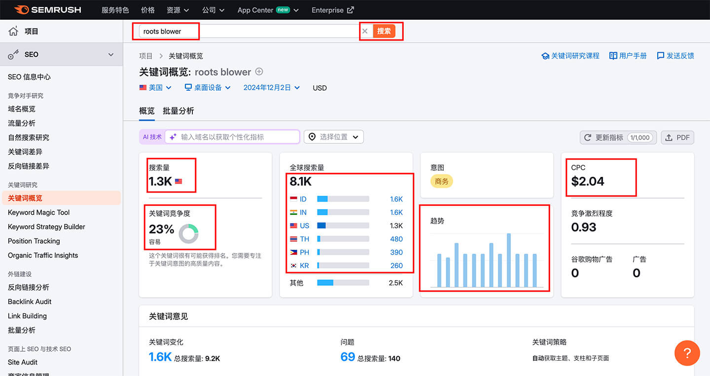Open Keyword Magic Tool in sidebar
This screenshot has width=710, height=376.
[x=39, y=212]
